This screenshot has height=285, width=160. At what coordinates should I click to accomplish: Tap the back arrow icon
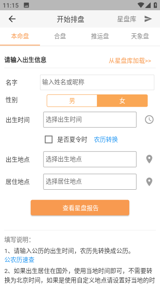point(12,19)
